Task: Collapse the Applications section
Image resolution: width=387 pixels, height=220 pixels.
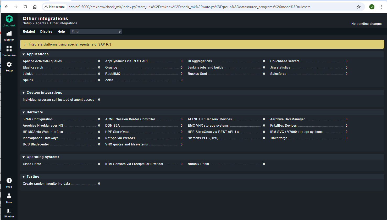Action: coord(24,54)
